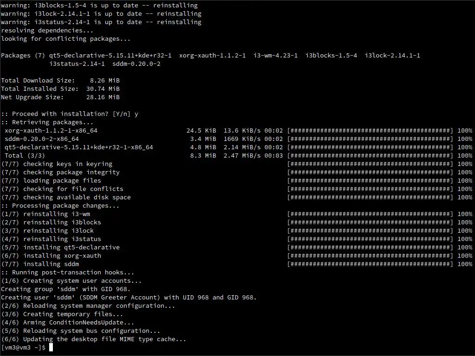The height and width of the screenshot is (356, 475).
Task: Click the shell prompt '[vm3@vm3 ~]$'
Action: tap(23, 348)
